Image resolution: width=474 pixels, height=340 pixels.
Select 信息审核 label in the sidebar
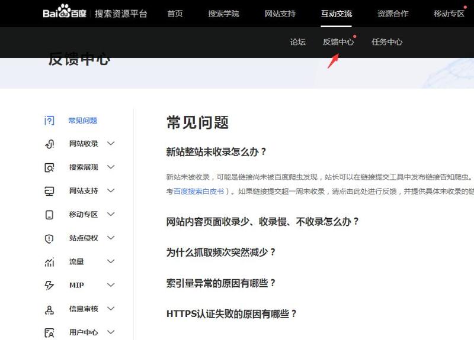point(84,309)
